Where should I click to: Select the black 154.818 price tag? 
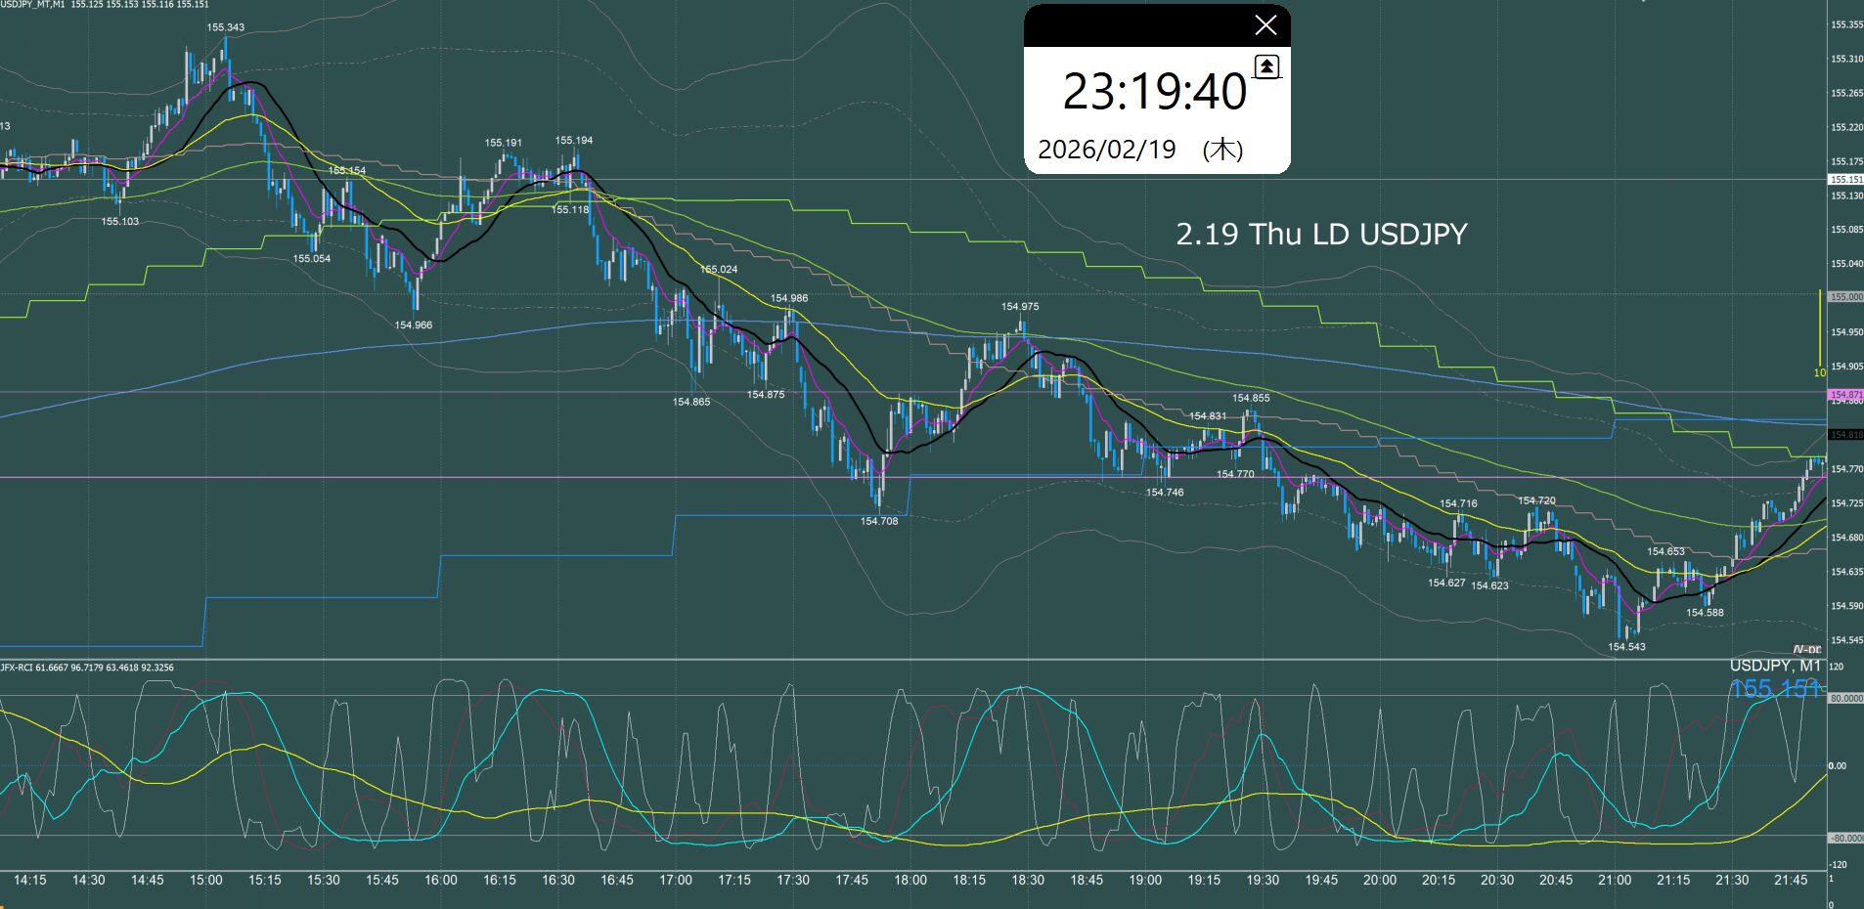pyautogui.click(x=1845, y=434)
